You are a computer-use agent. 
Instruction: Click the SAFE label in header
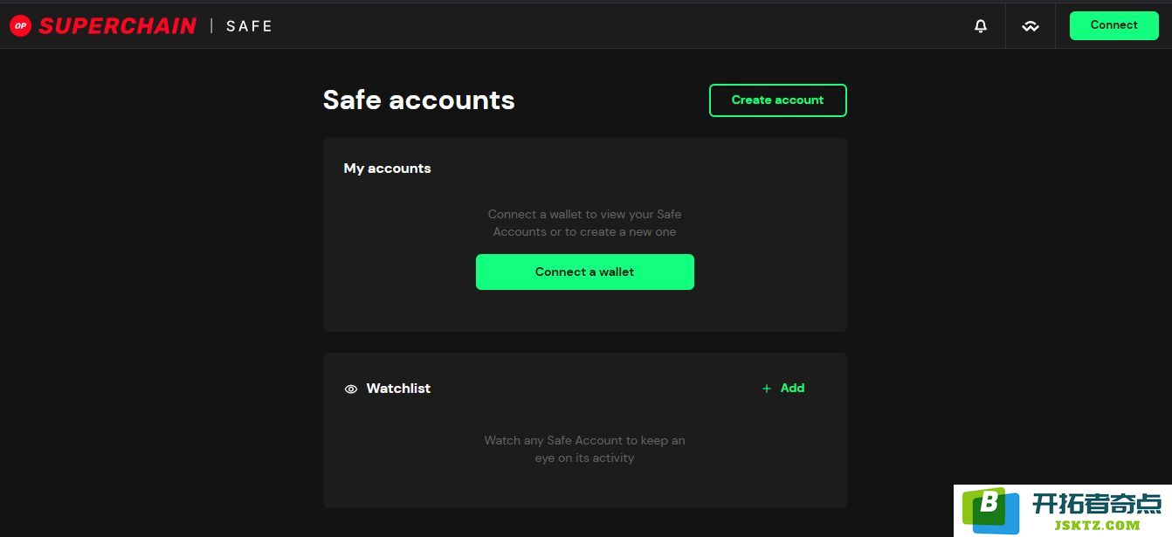(x=250, y=26)
